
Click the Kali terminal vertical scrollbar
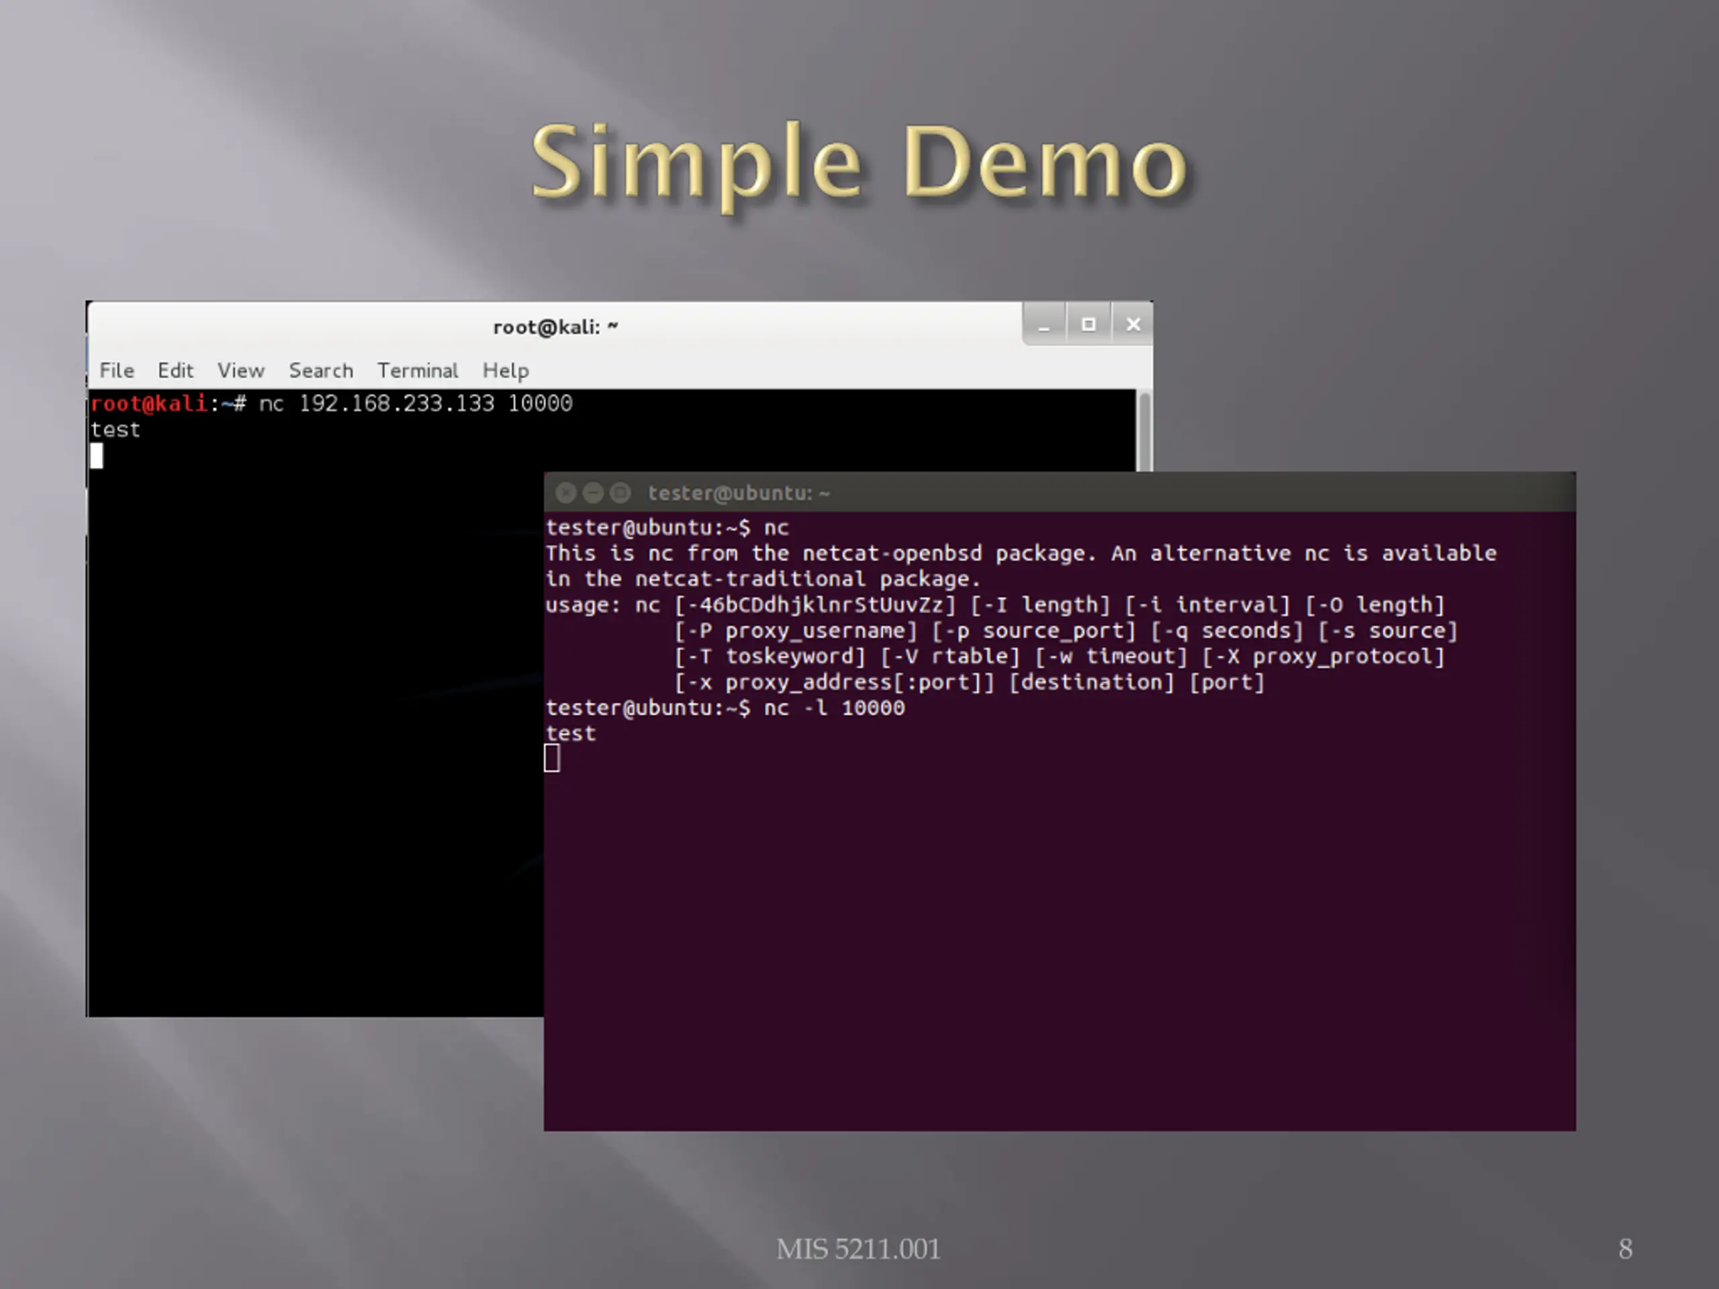[x=1144, y=430]
